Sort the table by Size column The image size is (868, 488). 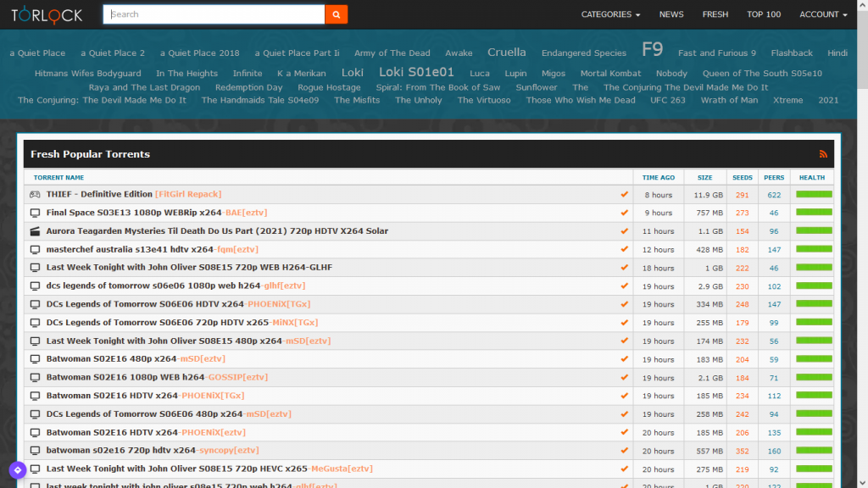pyautogui.click(x=704, y=178)
